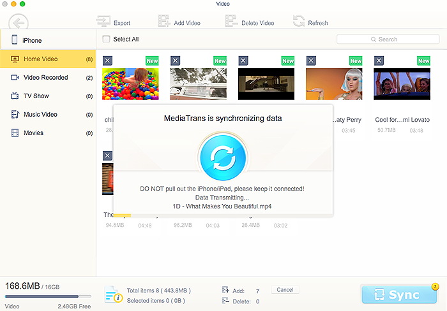Click the '1D - What Makes You Beautiful.mp4' text

tap(222, 206)
